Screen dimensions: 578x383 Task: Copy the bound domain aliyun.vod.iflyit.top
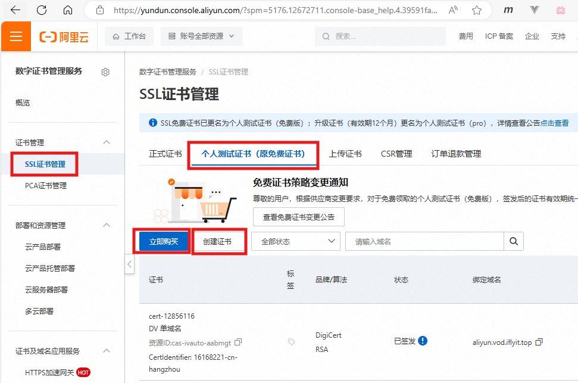[x=539, y=342]
